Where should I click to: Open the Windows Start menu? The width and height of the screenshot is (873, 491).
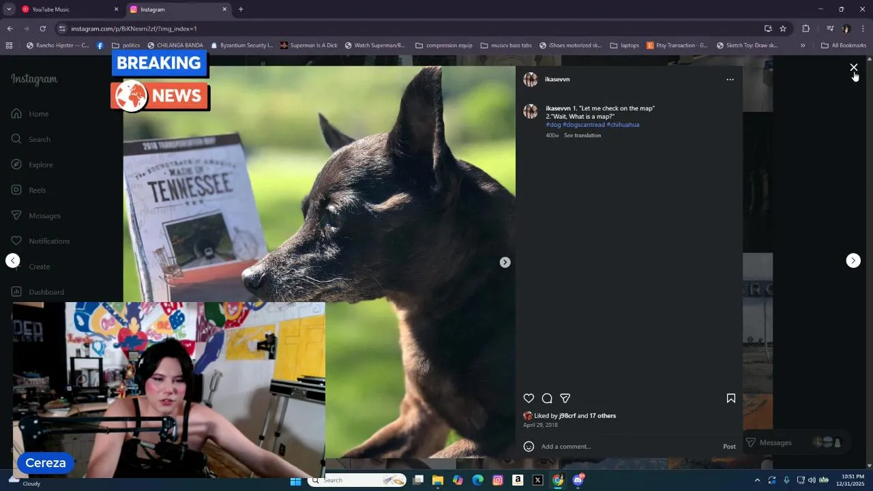coord(295,481)
